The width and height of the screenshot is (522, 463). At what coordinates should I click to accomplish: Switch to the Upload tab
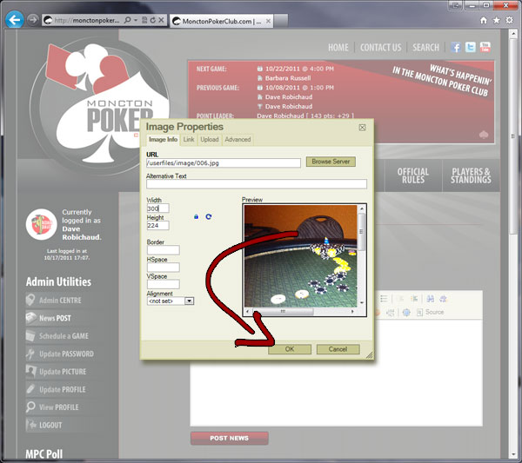pyautogui.click(x=210, y=140)
